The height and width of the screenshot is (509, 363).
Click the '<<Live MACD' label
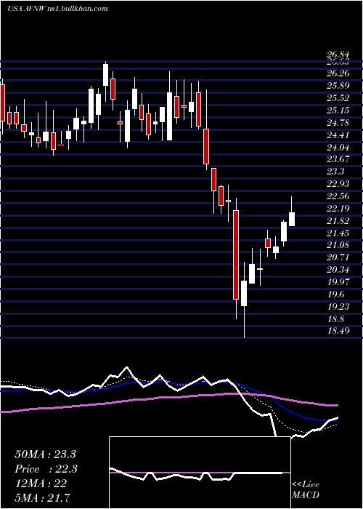pos(306,490)
